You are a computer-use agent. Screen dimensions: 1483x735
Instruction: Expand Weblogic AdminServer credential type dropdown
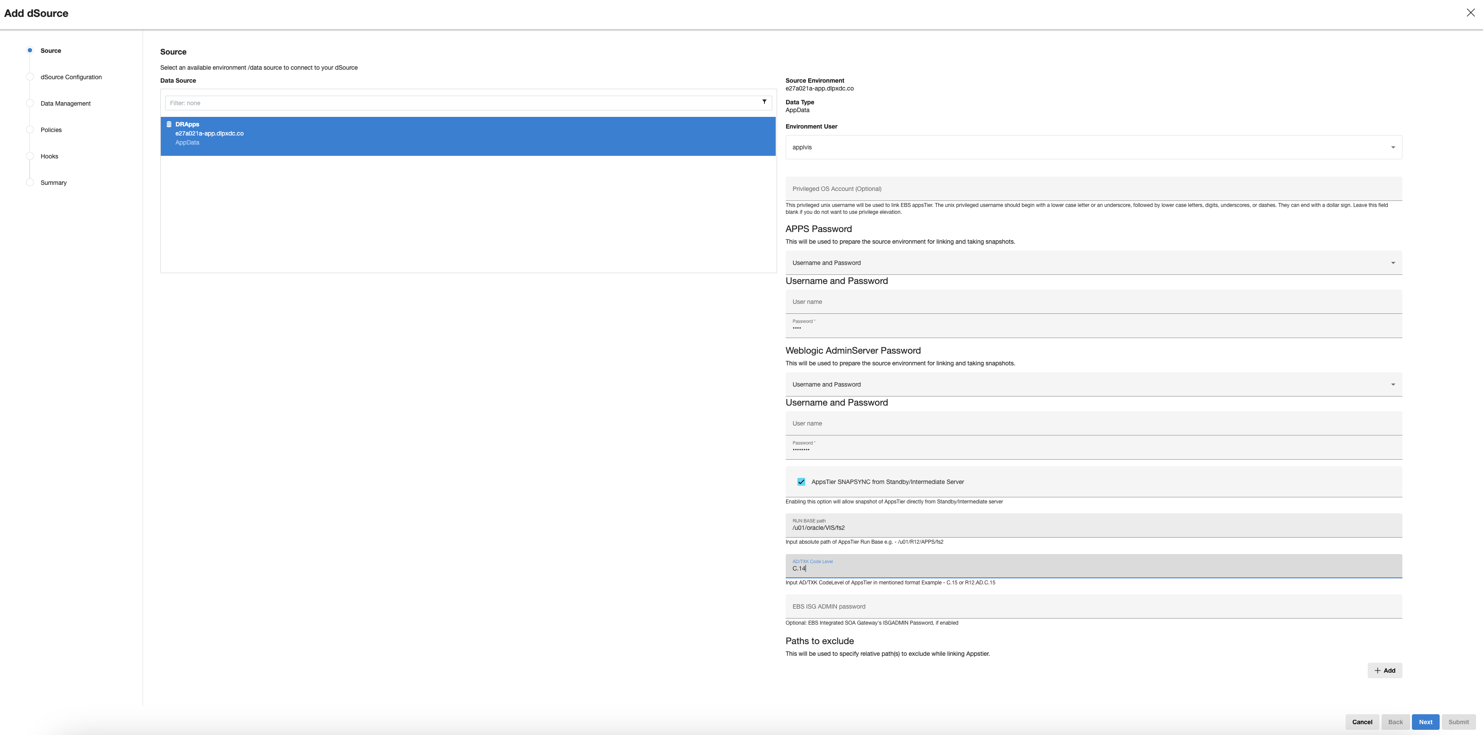pos(1093,384)
